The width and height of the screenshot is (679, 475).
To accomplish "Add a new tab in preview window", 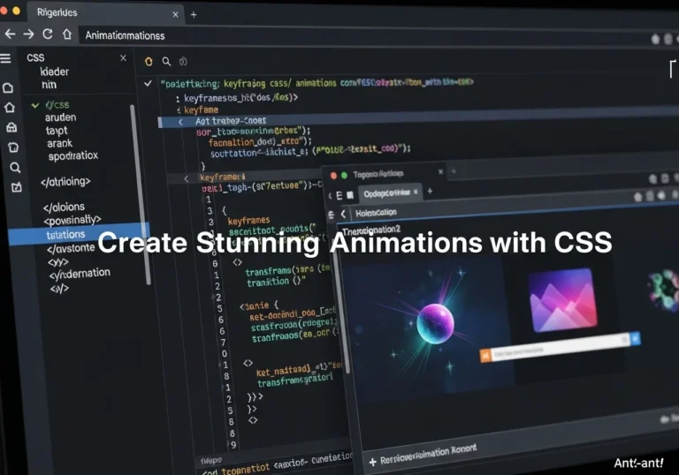I will point(430,191).
